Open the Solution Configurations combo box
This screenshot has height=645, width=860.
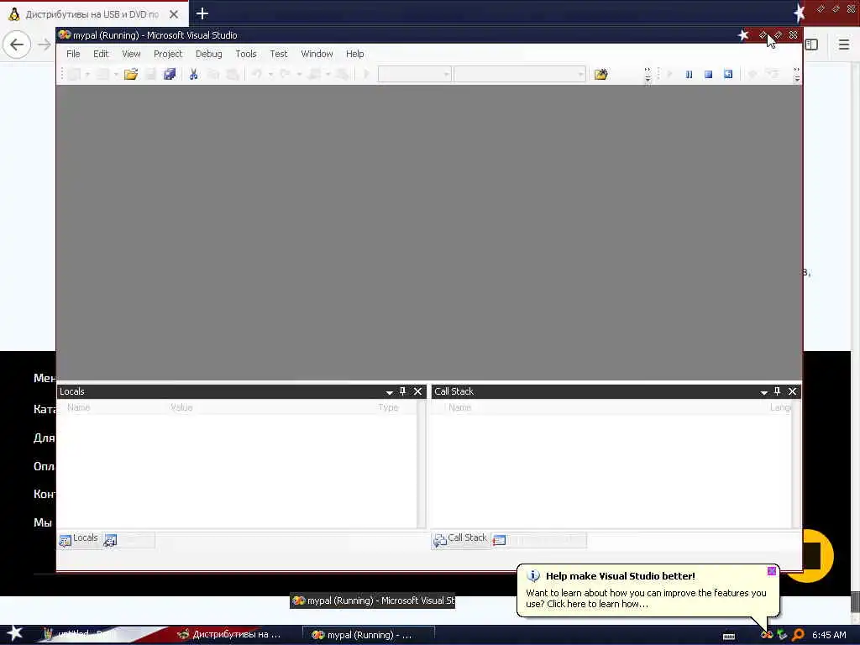(415, 74)
